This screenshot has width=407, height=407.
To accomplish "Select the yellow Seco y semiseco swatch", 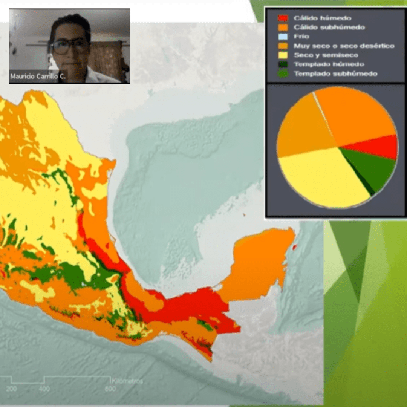I will [283, 55].
